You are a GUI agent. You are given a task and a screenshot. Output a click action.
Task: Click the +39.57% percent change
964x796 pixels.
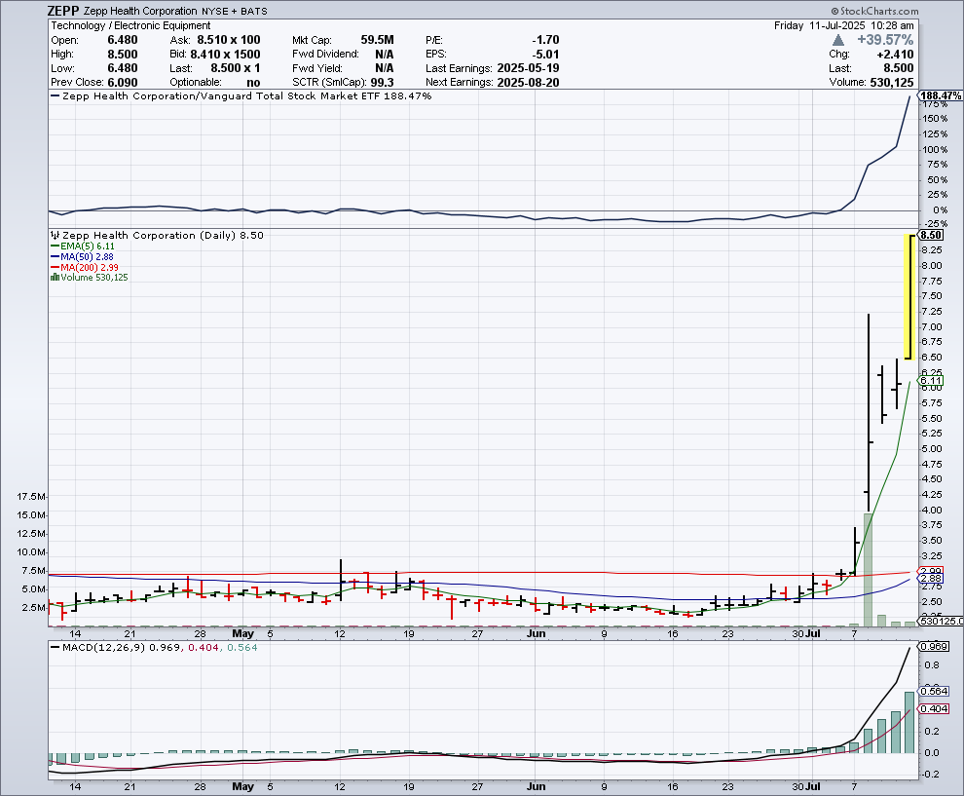(x=885, y=40)
